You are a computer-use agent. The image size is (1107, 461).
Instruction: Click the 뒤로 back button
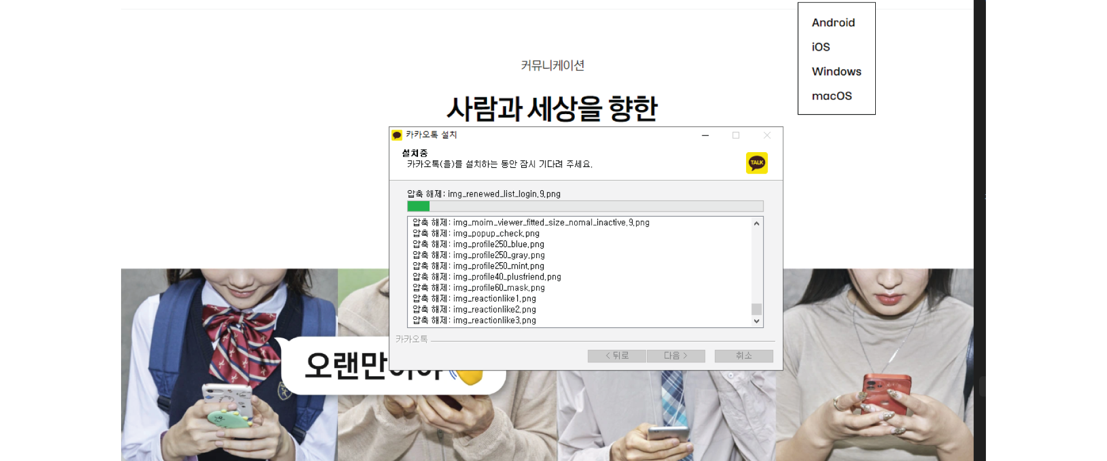617,356
